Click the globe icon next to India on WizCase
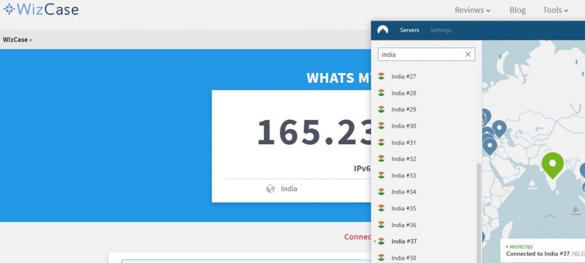This screenshot has height=263, width=585. (270, 189)
